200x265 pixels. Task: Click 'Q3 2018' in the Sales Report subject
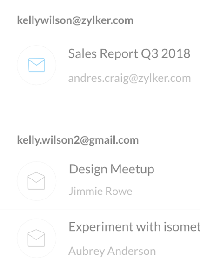point(166,54)
